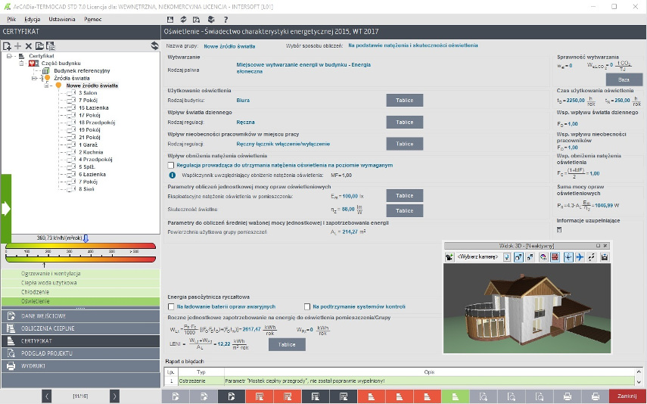This screenshot has height=404, width=647.
Task: Select the 1 Garaż room in the tree
Action: [88, 145]
